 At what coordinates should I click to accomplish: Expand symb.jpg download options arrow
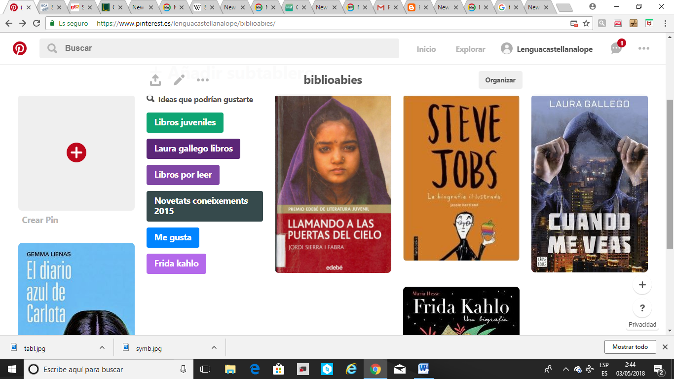pos(214,347)
